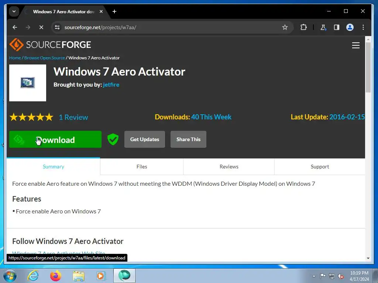The width and height of the screenshot is (378, 283).
Task: Open Windows Explorer folder in taskbar
Action: pos(79,276)
